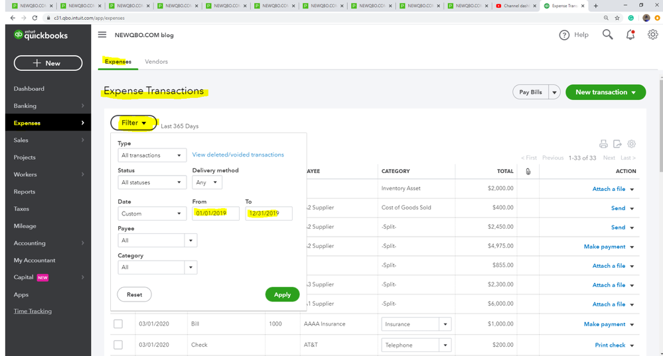This screenshot has height=356, width=663.
Task: Open the hamburger navigation menu
Action: [x=102, y=35]
